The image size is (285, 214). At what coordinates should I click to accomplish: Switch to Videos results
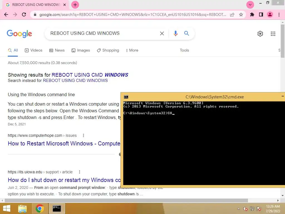coord(34,50)
